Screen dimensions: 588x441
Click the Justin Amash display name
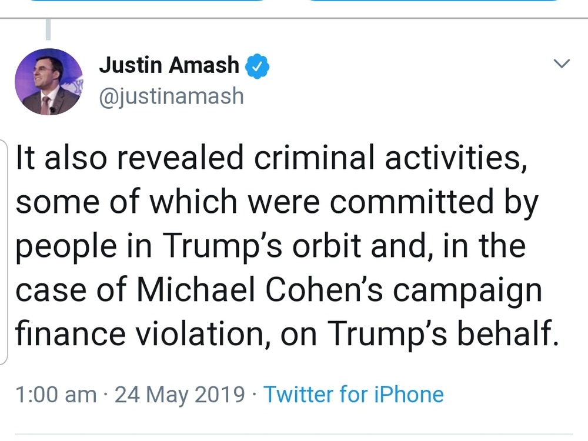coord(169,65)
